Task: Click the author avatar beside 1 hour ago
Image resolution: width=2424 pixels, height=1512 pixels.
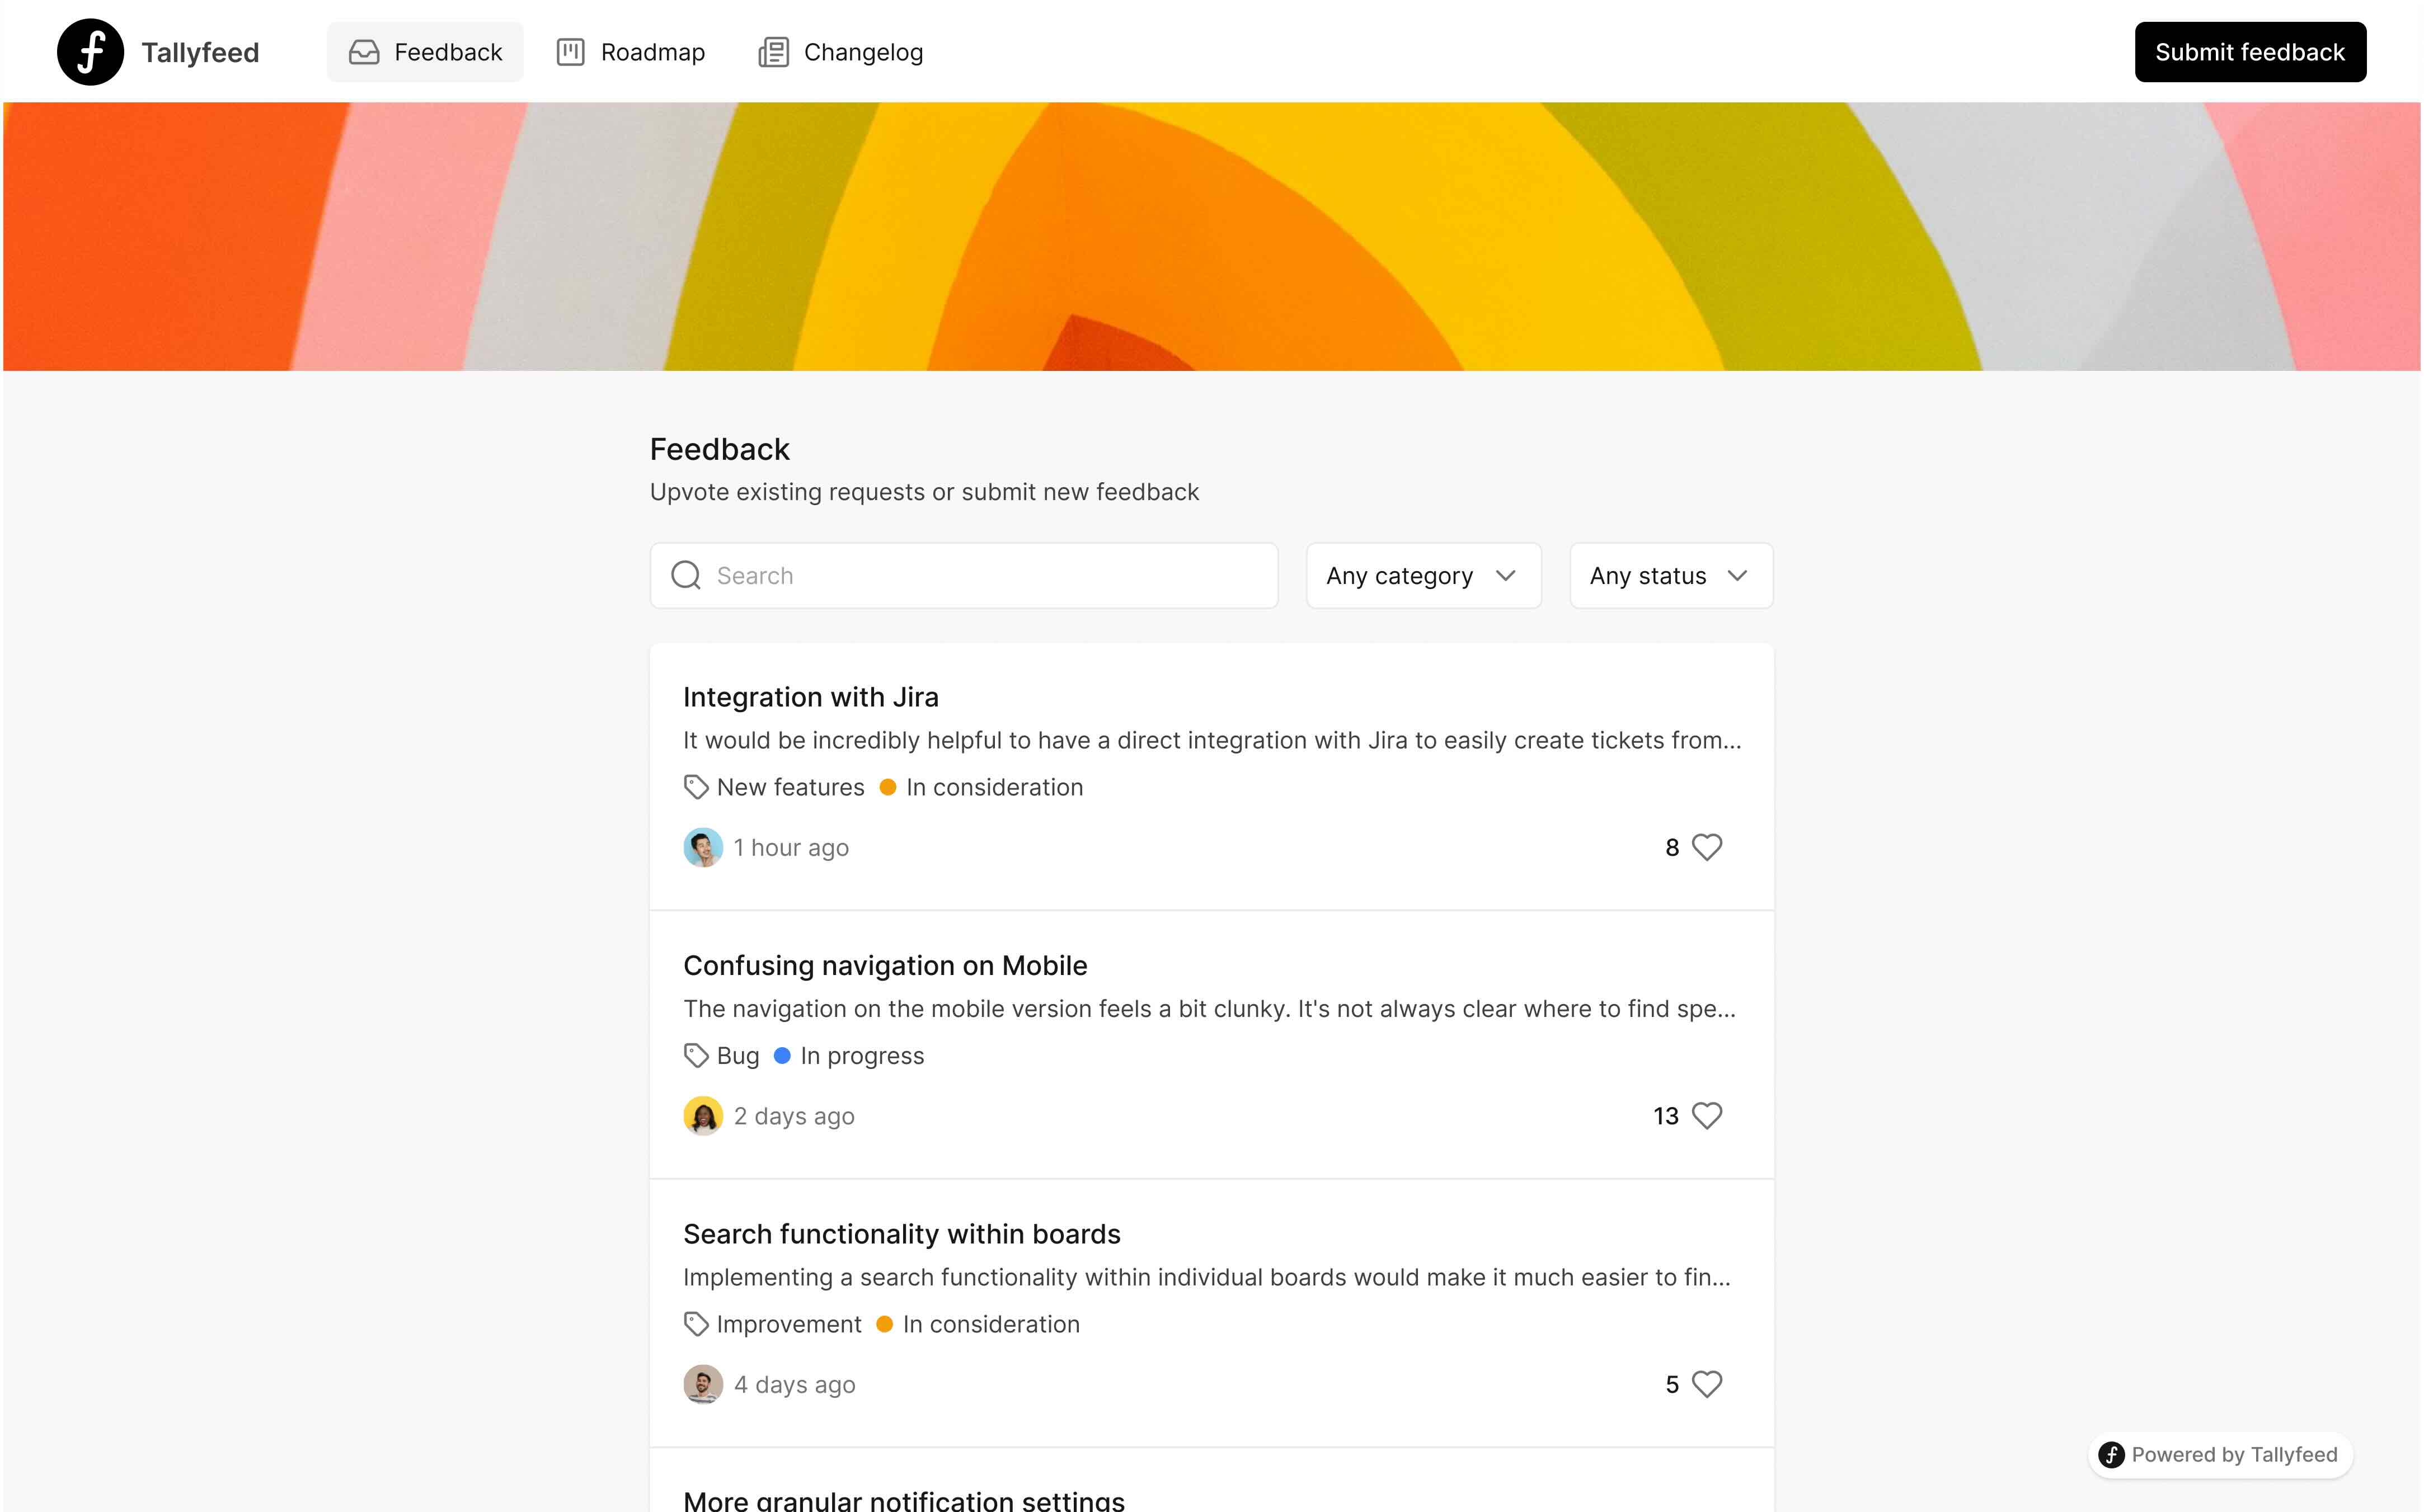Action: pos(703,847)
